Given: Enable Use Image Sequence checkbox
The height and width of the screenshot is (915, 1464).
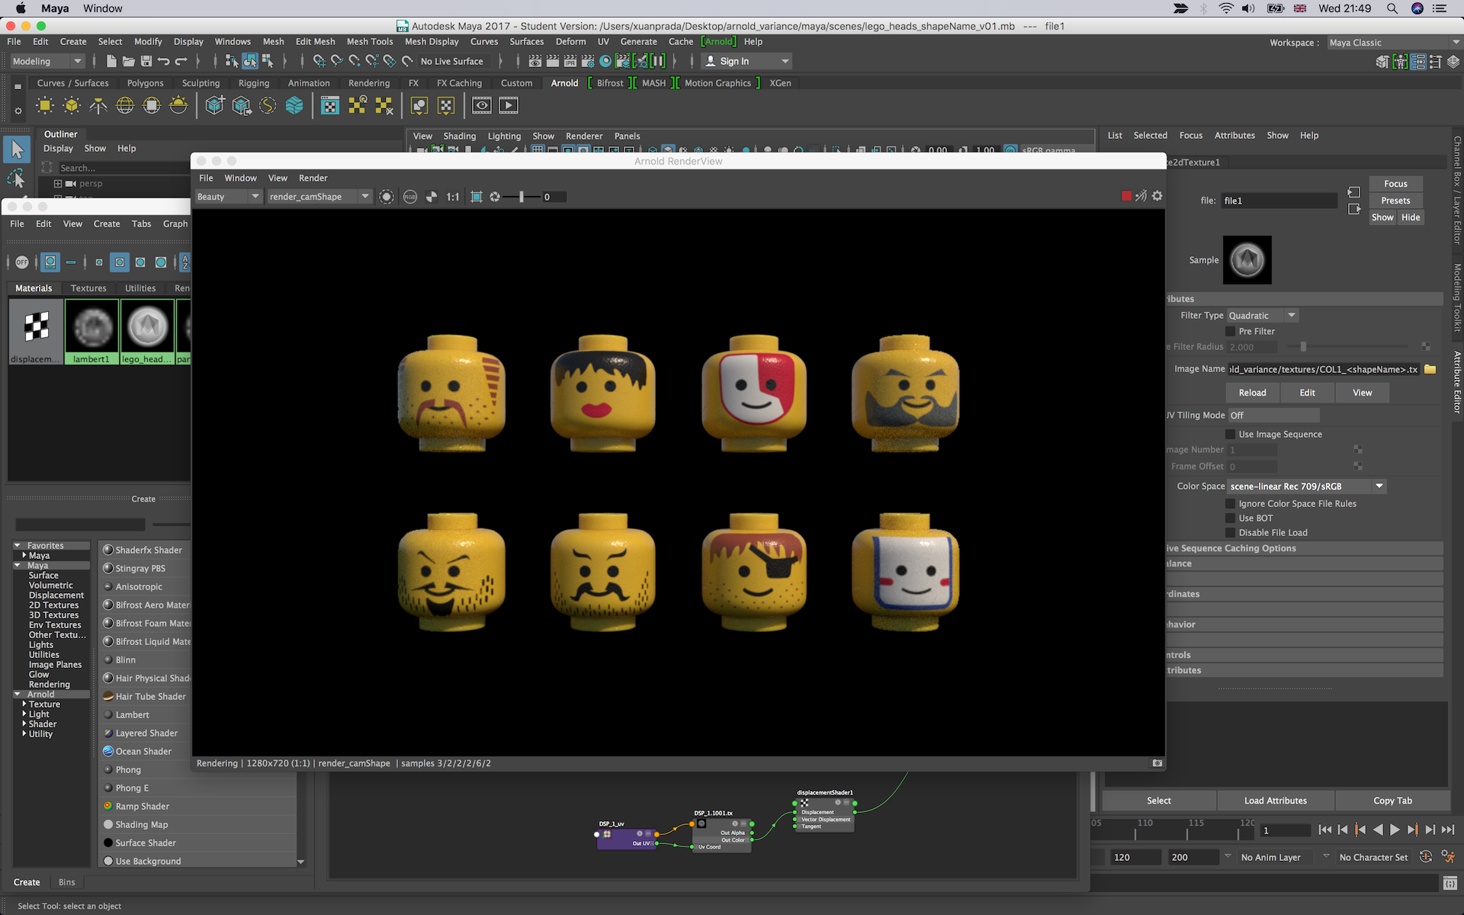Looking at the screenshot, I should point(1230,434).
